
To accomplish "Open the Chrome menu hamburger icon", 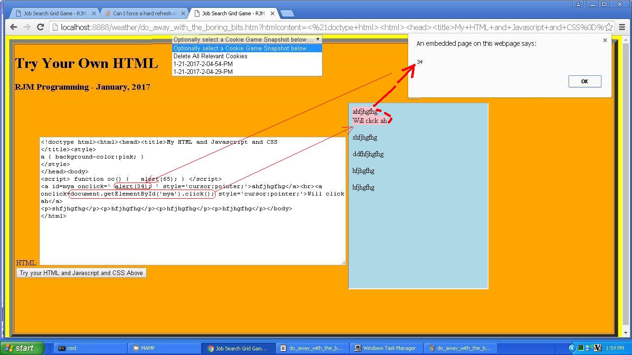I will point(622,27).
